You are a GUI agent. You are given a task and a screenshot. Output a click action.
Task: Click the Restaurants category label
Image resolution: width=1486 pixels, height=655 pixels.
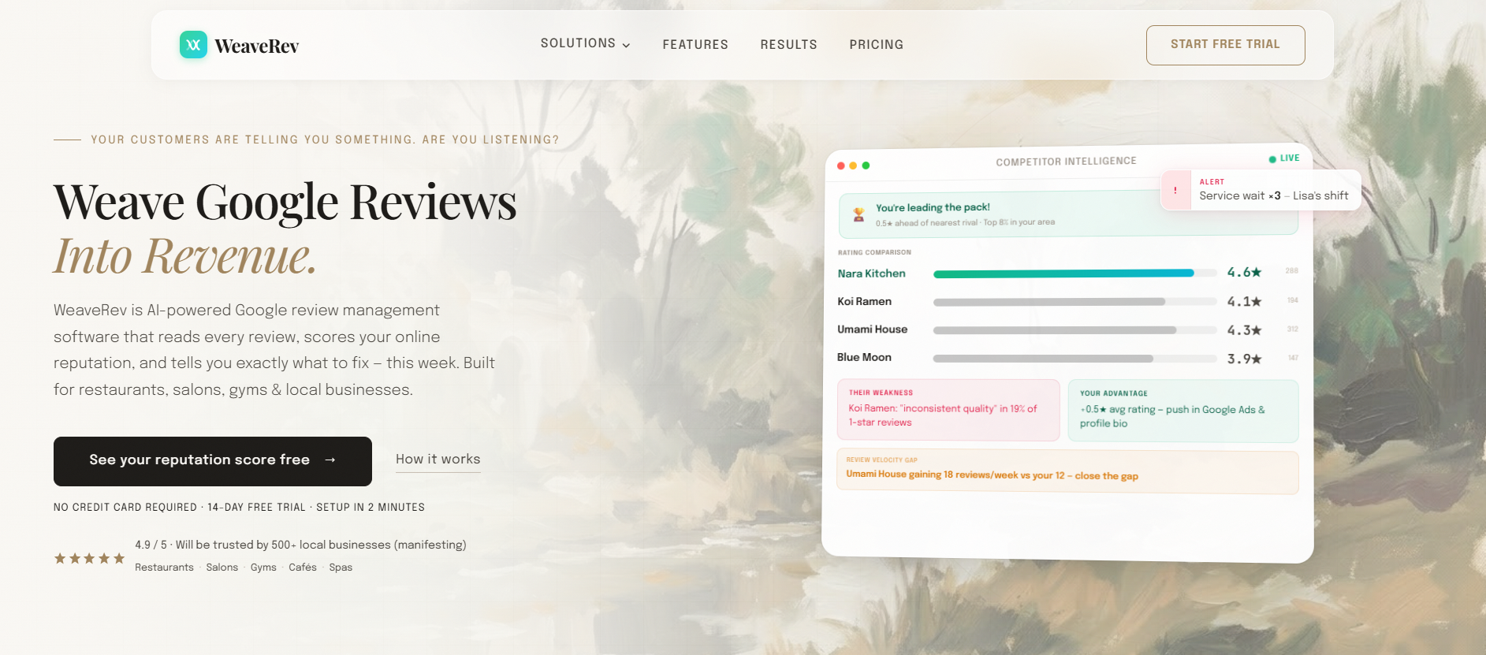[x=164, y=568]
